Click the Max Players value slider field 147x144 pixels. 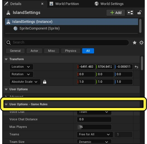[94, 127]
